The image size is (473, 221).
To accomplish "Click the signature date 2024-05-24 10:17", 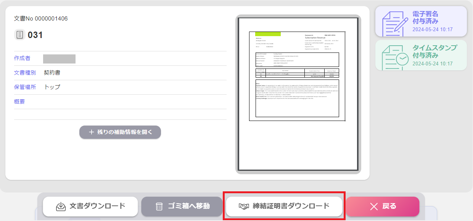I will click(433, 29).
